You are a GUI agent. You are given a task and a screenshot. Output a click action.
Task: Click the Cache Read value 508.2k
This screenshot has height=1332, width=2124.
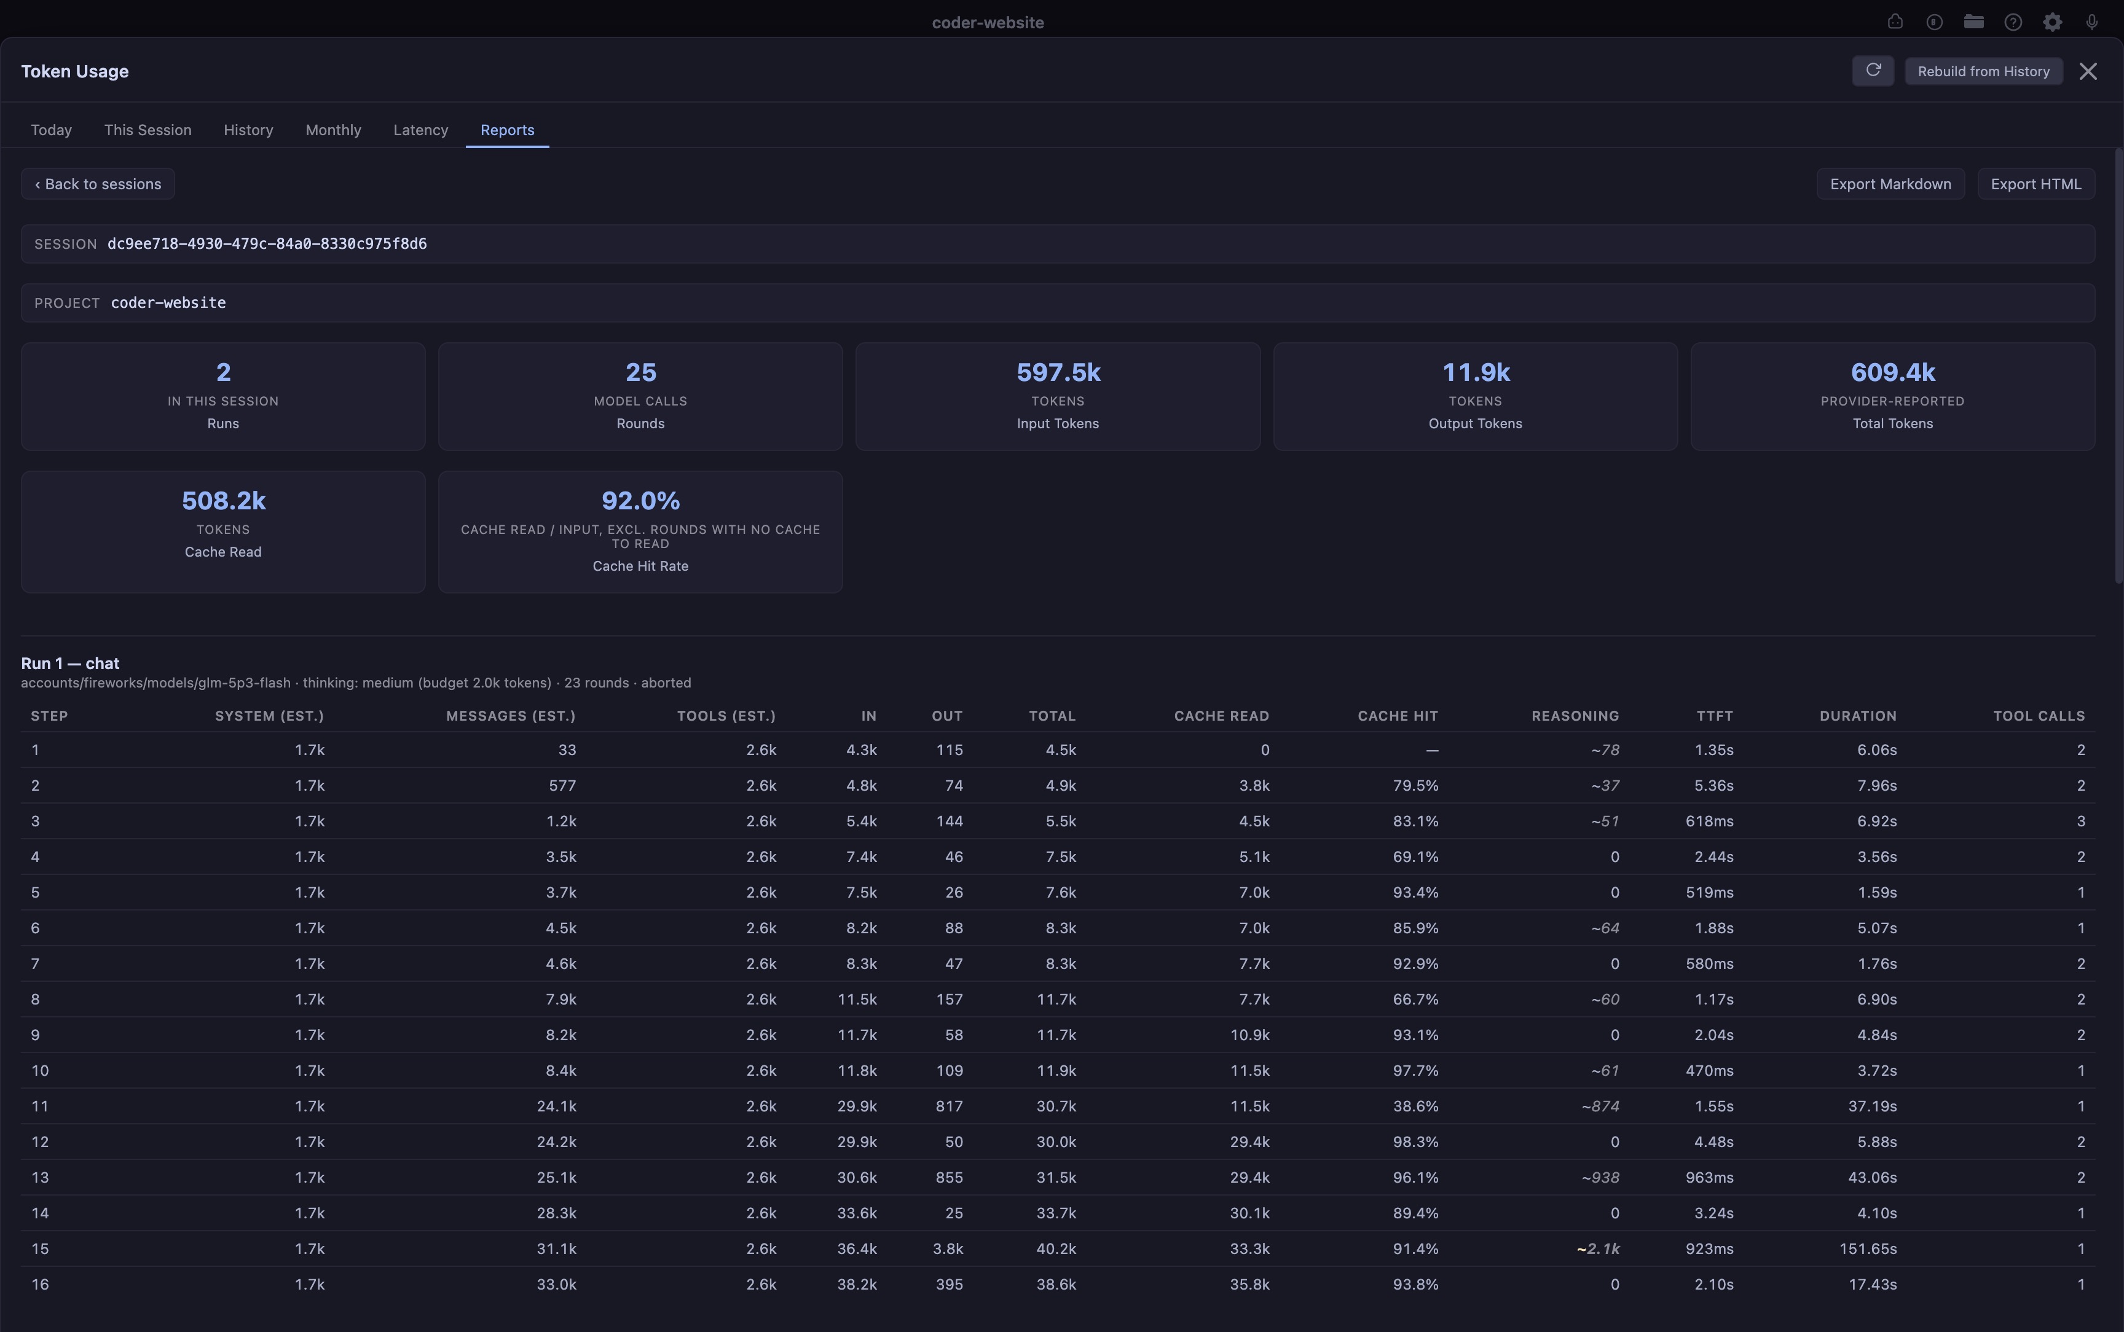224,501
